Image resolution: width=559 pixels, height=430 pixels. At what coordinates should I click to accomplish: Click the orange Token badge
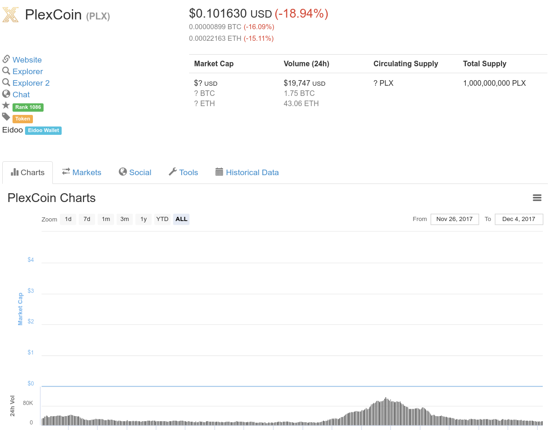23,119
